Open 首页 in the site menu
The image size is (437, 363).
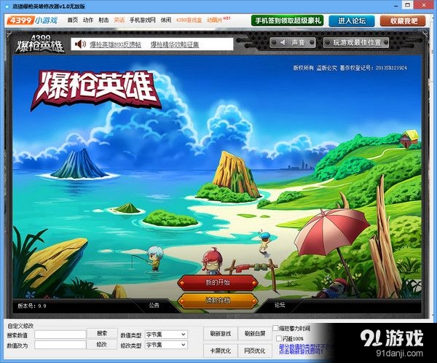[73, 20]
